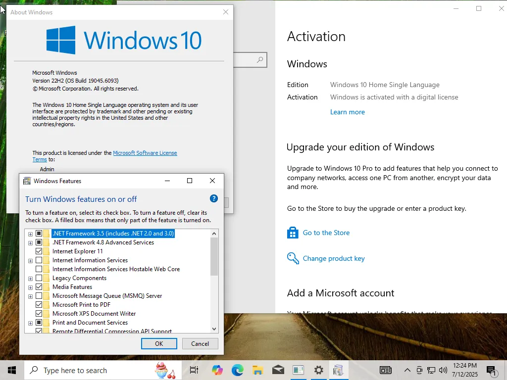Expand the Print and Document Services node
The image size is (507, 380).
pos(30,323)
